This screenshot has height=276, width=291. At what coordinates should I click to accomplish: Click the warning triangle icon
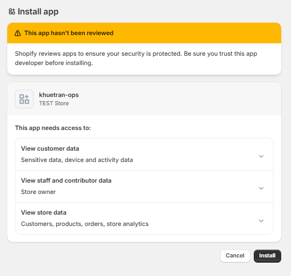pos(18,33)
